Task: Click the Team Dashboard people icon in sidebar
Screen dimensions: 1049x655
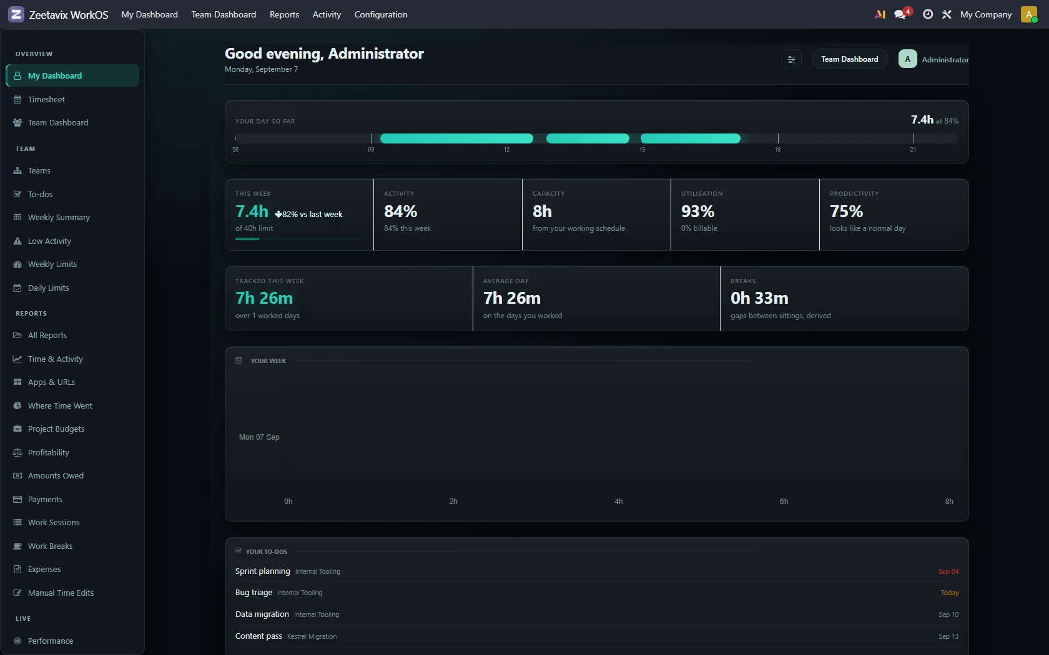Action: (17, 123)
